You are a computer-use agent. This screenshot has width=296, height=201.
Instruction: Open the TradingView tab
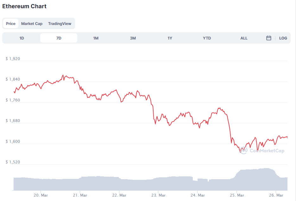60,24
